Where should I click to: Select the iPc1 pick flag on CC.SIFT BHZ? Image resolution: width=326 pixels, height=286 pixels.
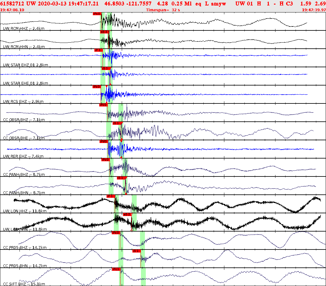[x=116, y=269]
